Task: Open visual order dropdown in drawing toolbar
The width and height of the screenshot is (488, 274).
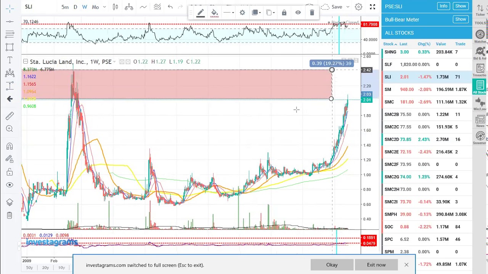Action: pyautogui.click(x=257, y=13)
